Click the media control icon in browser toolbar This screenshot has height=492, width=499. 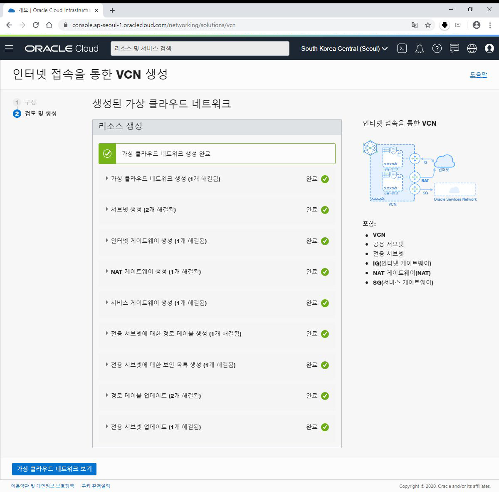click(x=458, y=25)
